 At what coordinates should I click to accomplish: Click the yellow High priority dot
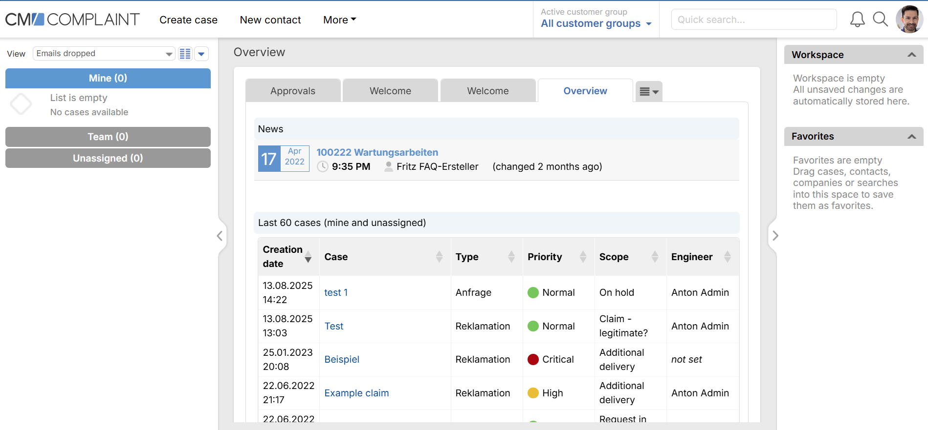tap(533, 393)
